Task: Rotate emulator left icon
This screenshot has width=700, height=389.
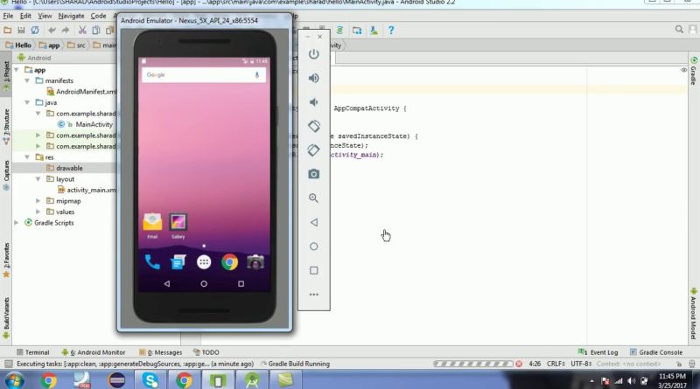Action: (314, 126)
